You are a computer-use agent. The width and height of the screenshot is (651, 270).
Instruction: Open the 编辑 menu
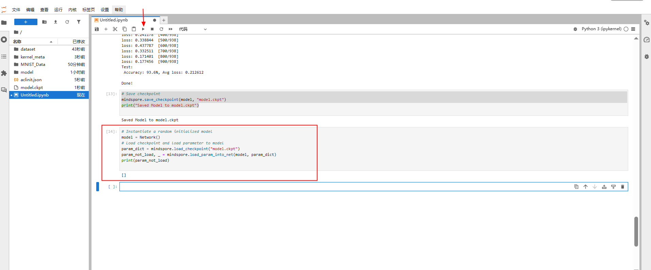(30, 10)
